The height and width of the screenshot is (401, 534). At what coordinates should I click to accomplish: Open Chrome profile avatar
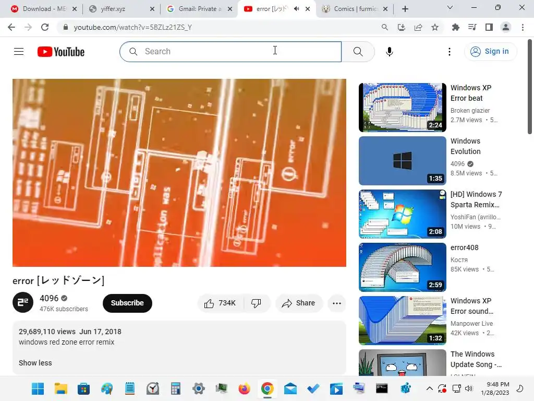(506, 27)
